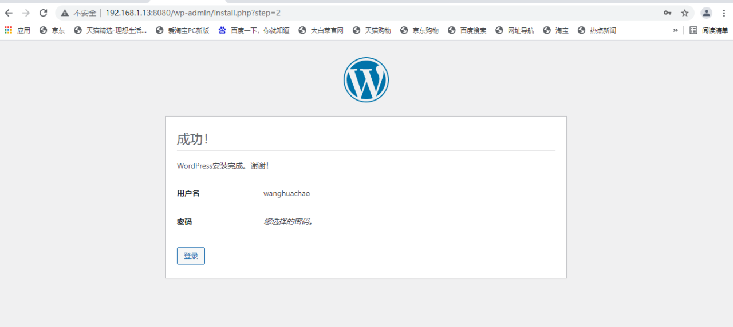This screenshot has height=327, width=733.
Task: Click the not-secure warning triangle icon
Action: (x=65, y=13)
